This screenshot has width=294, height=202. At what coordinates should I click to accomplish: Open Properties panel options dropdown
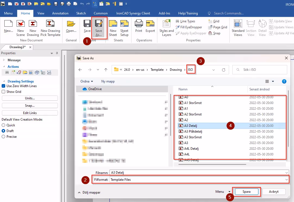[x=52, y=53]
